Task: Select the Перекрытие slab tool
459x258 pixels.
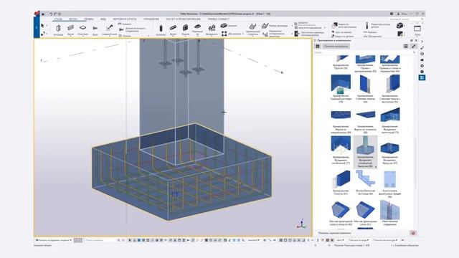Action: point(197,30)
